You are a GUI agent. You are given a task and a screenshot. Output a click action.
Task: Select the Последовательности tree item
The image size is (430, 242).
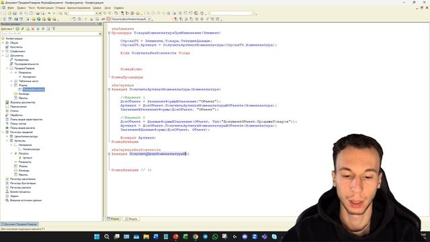27,65
